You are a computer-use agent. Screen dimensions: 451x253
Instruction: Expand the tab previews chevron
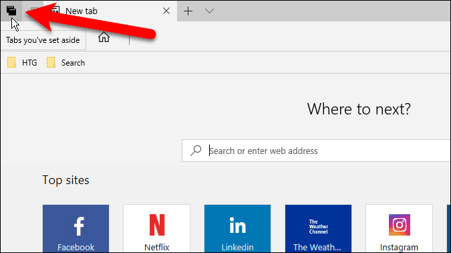pos(209,11)
